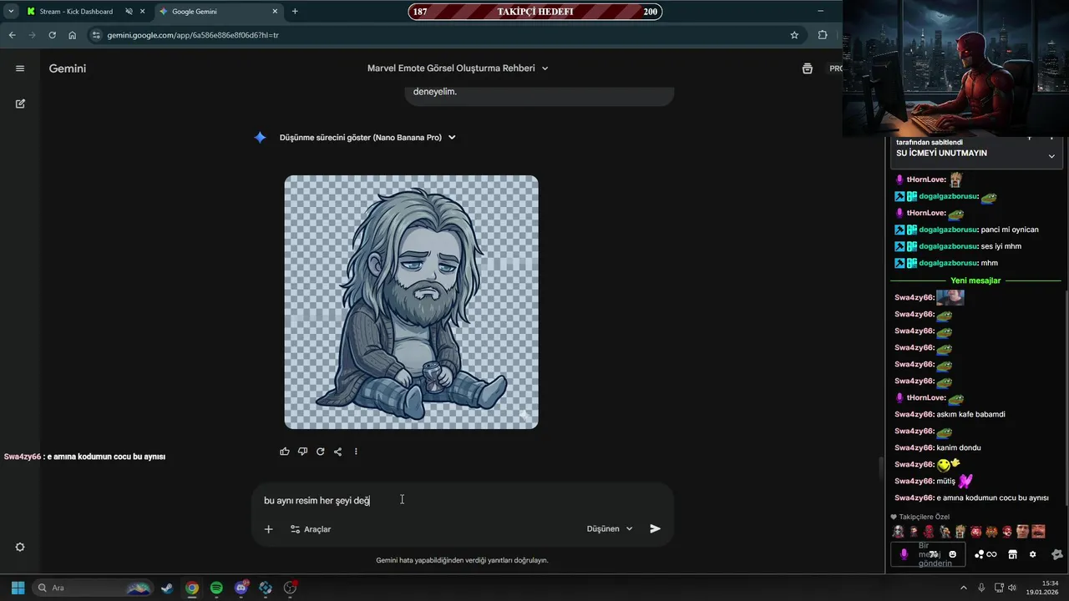Open Kick chat settings gear icon
This screenshot has height=601, width=1069.
pyautogui.click(x=1032, y=554)
